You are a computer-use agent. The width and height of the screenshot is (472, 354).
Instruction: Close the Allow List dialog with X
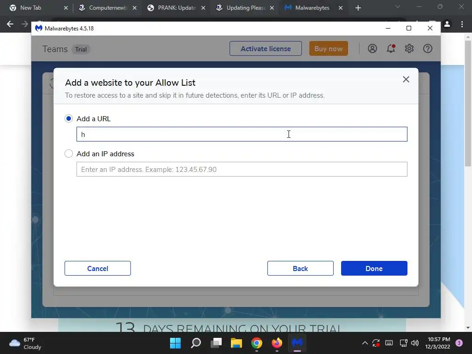pyautogui.click(x=406, y=79)
